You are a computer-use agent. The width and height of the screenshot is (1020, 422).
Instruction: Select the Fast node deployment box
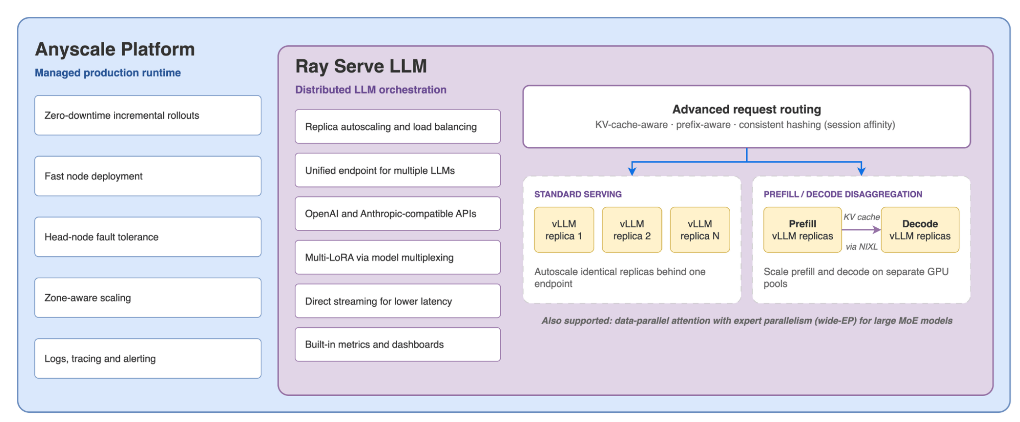[148, 176]
